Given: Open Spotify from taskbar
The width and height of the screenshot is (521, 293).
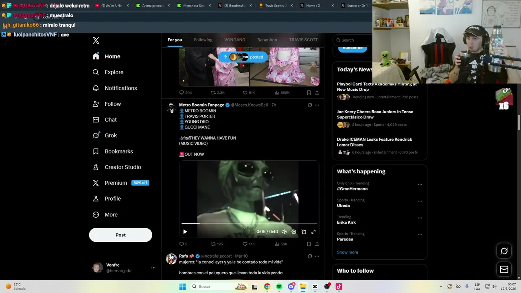Looking at the screenshot, I should [279, 286].
